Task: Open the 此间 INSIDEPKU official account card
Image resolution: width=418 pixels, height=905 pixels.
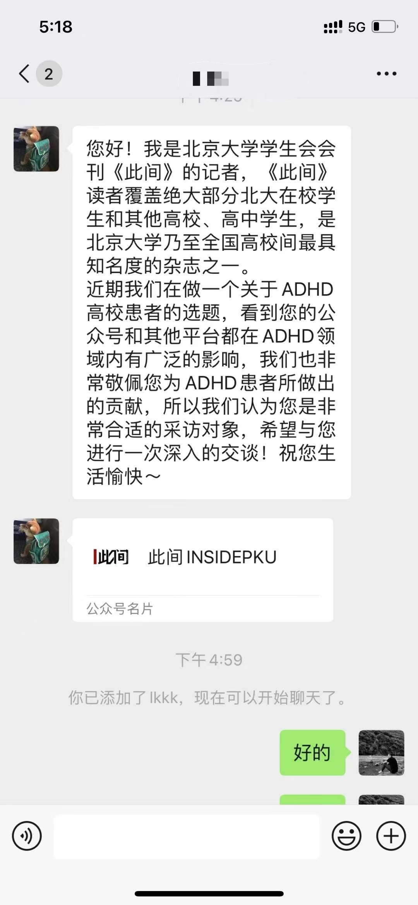Action: tap(203, 570)
